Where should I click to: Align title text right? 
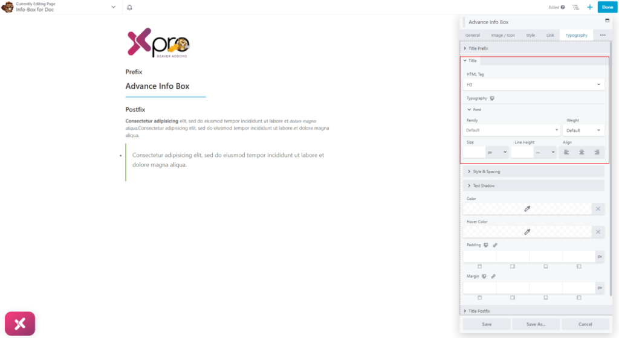(597, 152)
